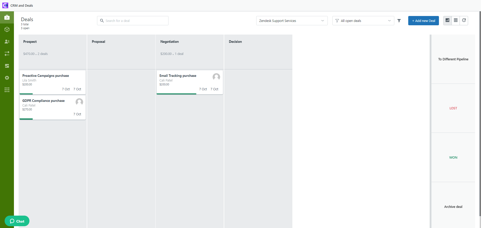
Task: Click the 7 Oct date on GDPR card
Action: coord(77,114)
